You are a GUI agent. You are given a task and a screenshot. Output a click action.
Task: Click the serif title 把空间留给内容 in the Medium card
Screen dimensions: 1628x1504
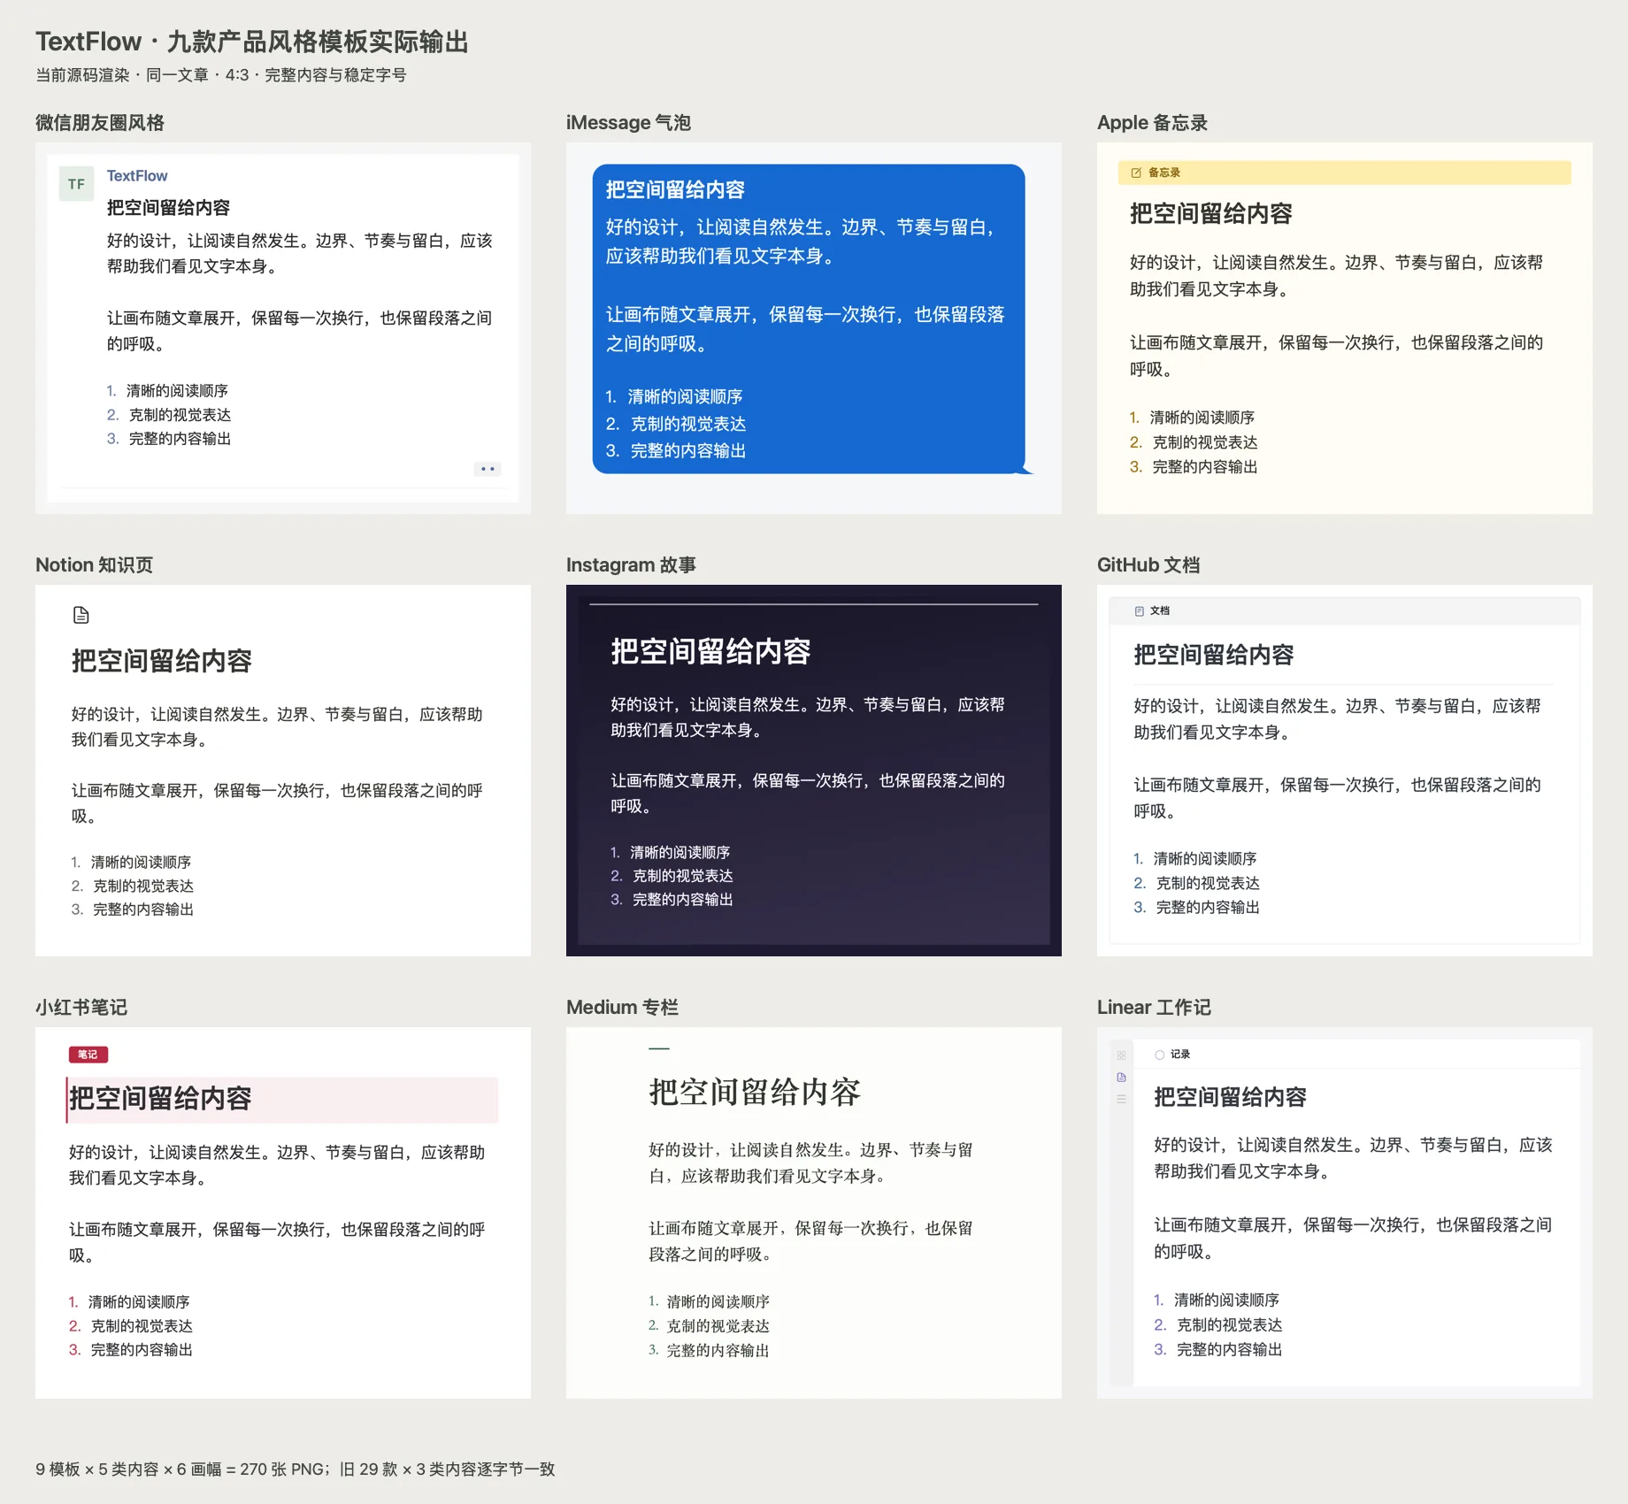click(x=755, y=1093)
